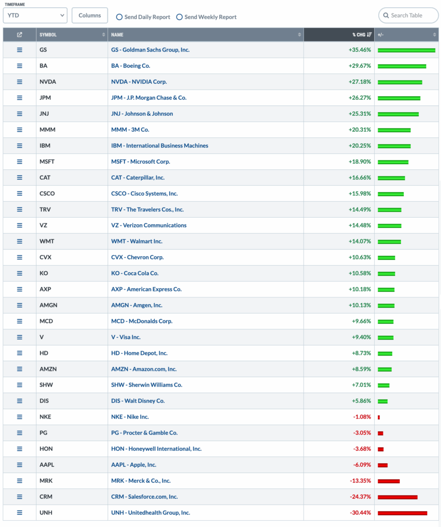
Task: Open the YTD timeframe dropdown
Action: (36, 15)
